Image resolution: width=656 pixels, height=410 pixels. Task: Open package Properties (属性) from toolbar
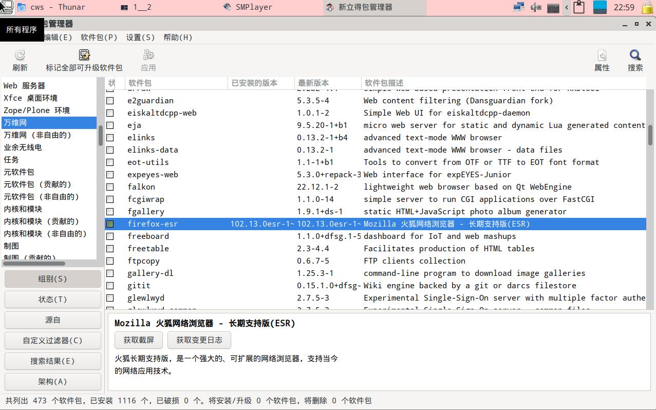[602, 55]
